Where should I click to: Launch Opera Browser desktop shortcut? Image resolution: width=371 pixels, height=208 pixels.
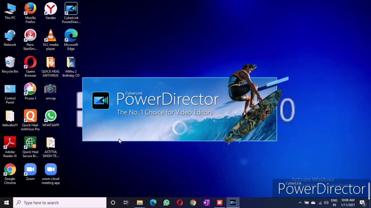(x=30, y=67)
